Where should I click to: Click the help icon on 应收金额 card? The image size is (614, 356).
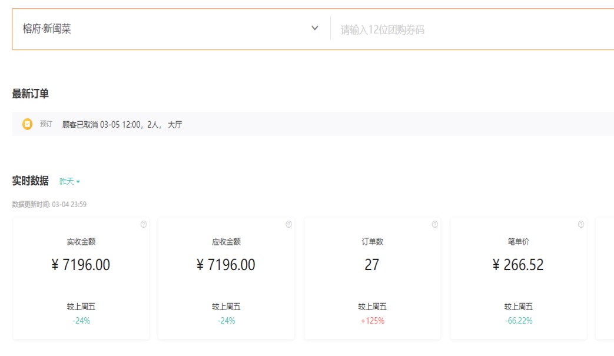(288, 224)
